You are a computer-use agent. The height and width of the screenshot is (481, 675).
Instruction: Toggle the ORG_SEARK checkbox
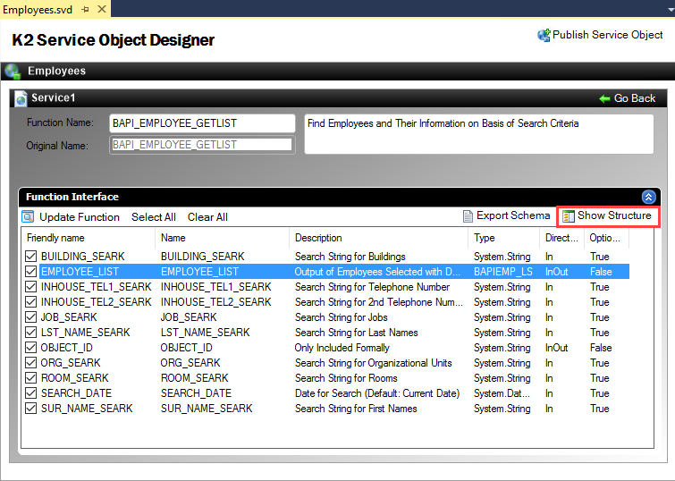click(30, 363)
